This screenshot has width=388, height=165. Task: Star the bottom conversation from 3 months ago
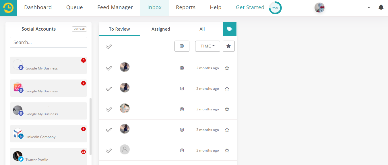(x=227, y=150)
